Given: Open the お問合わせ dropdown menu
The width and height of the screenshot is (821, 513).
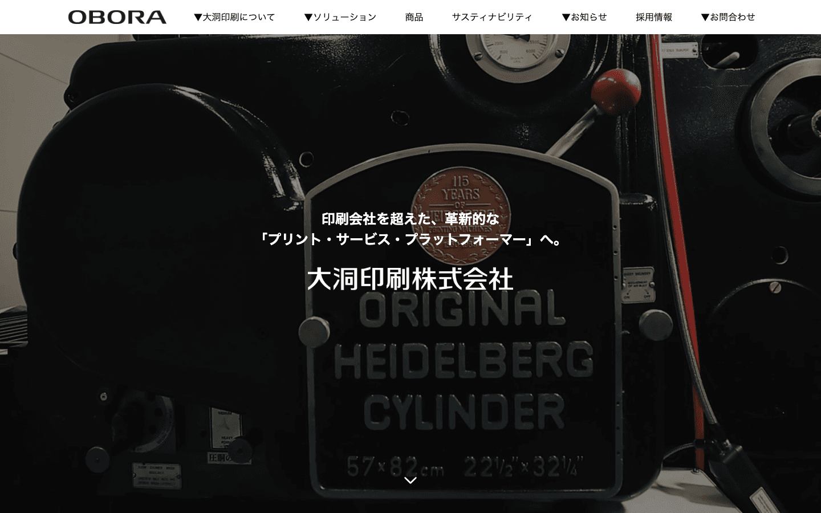Looking at the screenshot, I should click(728, 17).
